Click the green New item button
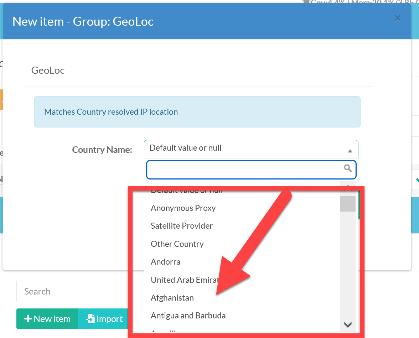419x338 pixels. coord(47,319)
